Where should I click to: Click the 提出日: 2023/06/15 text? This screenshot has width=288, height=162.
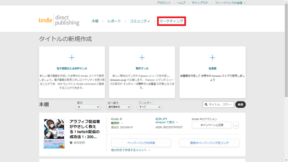click(x=122, y=127)
